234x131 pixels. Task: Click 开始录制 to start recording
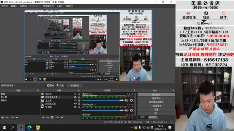[x=156, y=98]
